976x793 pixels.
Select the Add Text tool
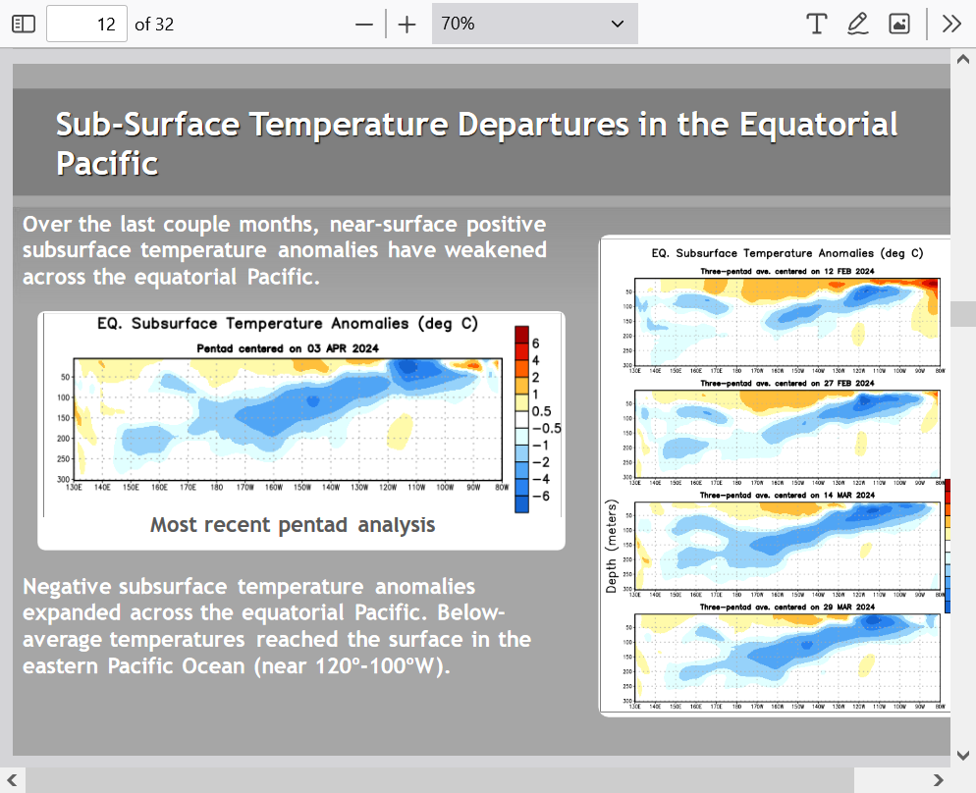(x=816, y=24)
